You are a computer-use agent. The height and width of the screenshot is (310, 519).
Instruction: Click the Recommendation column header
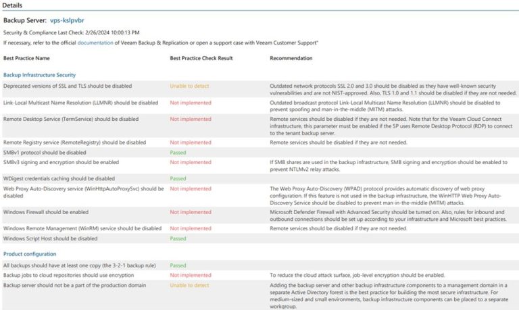(291, 58)
